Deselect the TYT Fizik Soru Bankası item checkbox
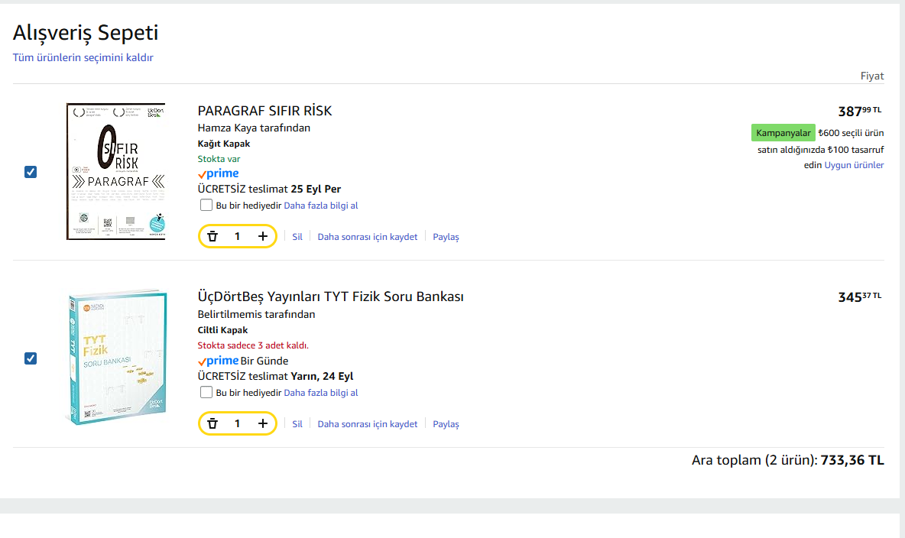The width and height of the screenshot is (905, 538). click(x=31, y=358)
